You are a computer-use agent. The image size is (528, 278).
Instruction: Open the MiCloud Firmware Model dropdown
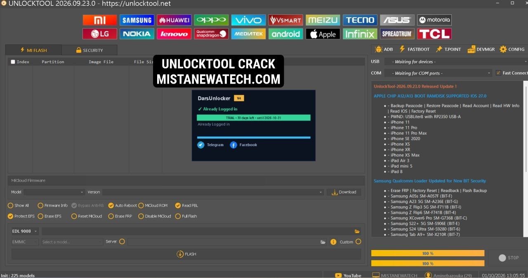pos(54,192)
